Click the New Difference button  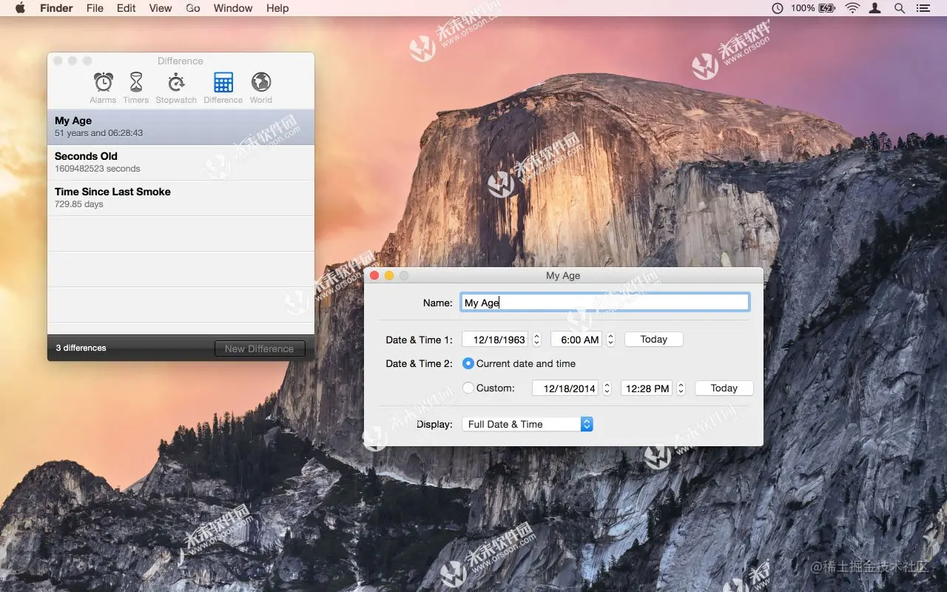(260, 349)
